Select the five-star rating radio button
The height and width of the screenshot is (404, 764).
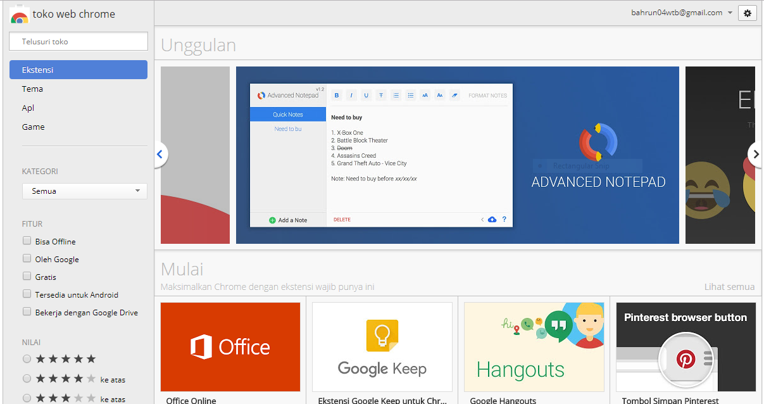coord(27,359)
